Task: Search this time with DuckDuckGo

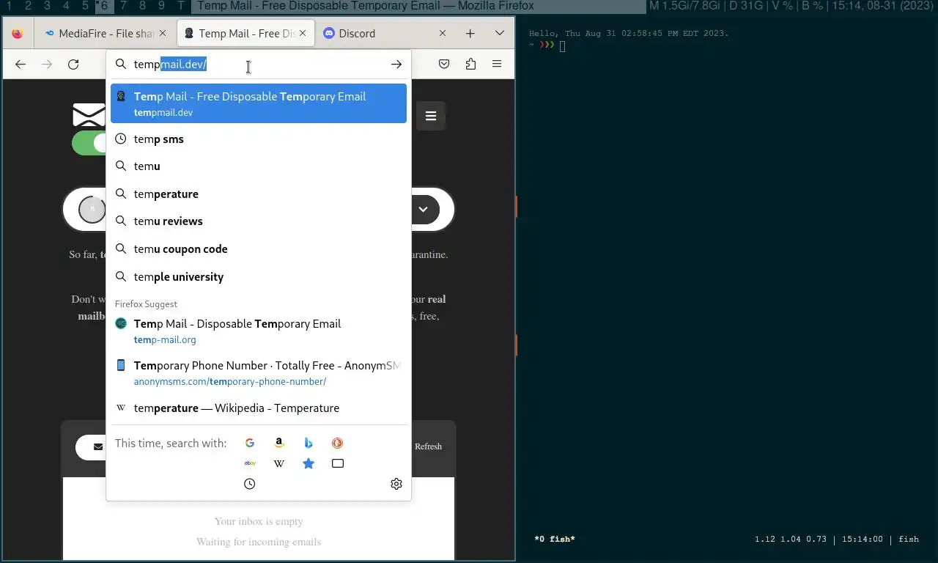Action: pyautogui.click(x=337, y=443)
